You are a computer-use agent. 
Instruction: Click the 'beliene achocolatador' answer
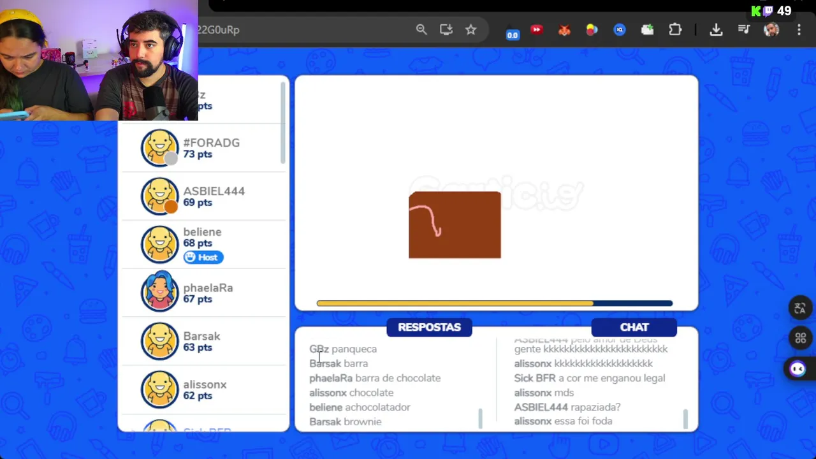point(360,407)
